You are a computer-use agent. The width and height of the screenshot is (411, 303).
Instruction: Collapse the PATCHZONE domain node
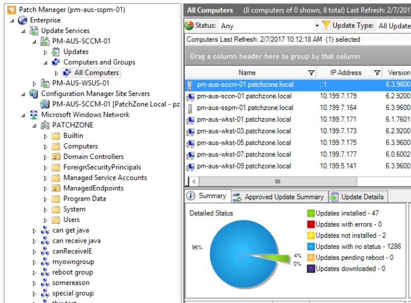pos(34,126)
